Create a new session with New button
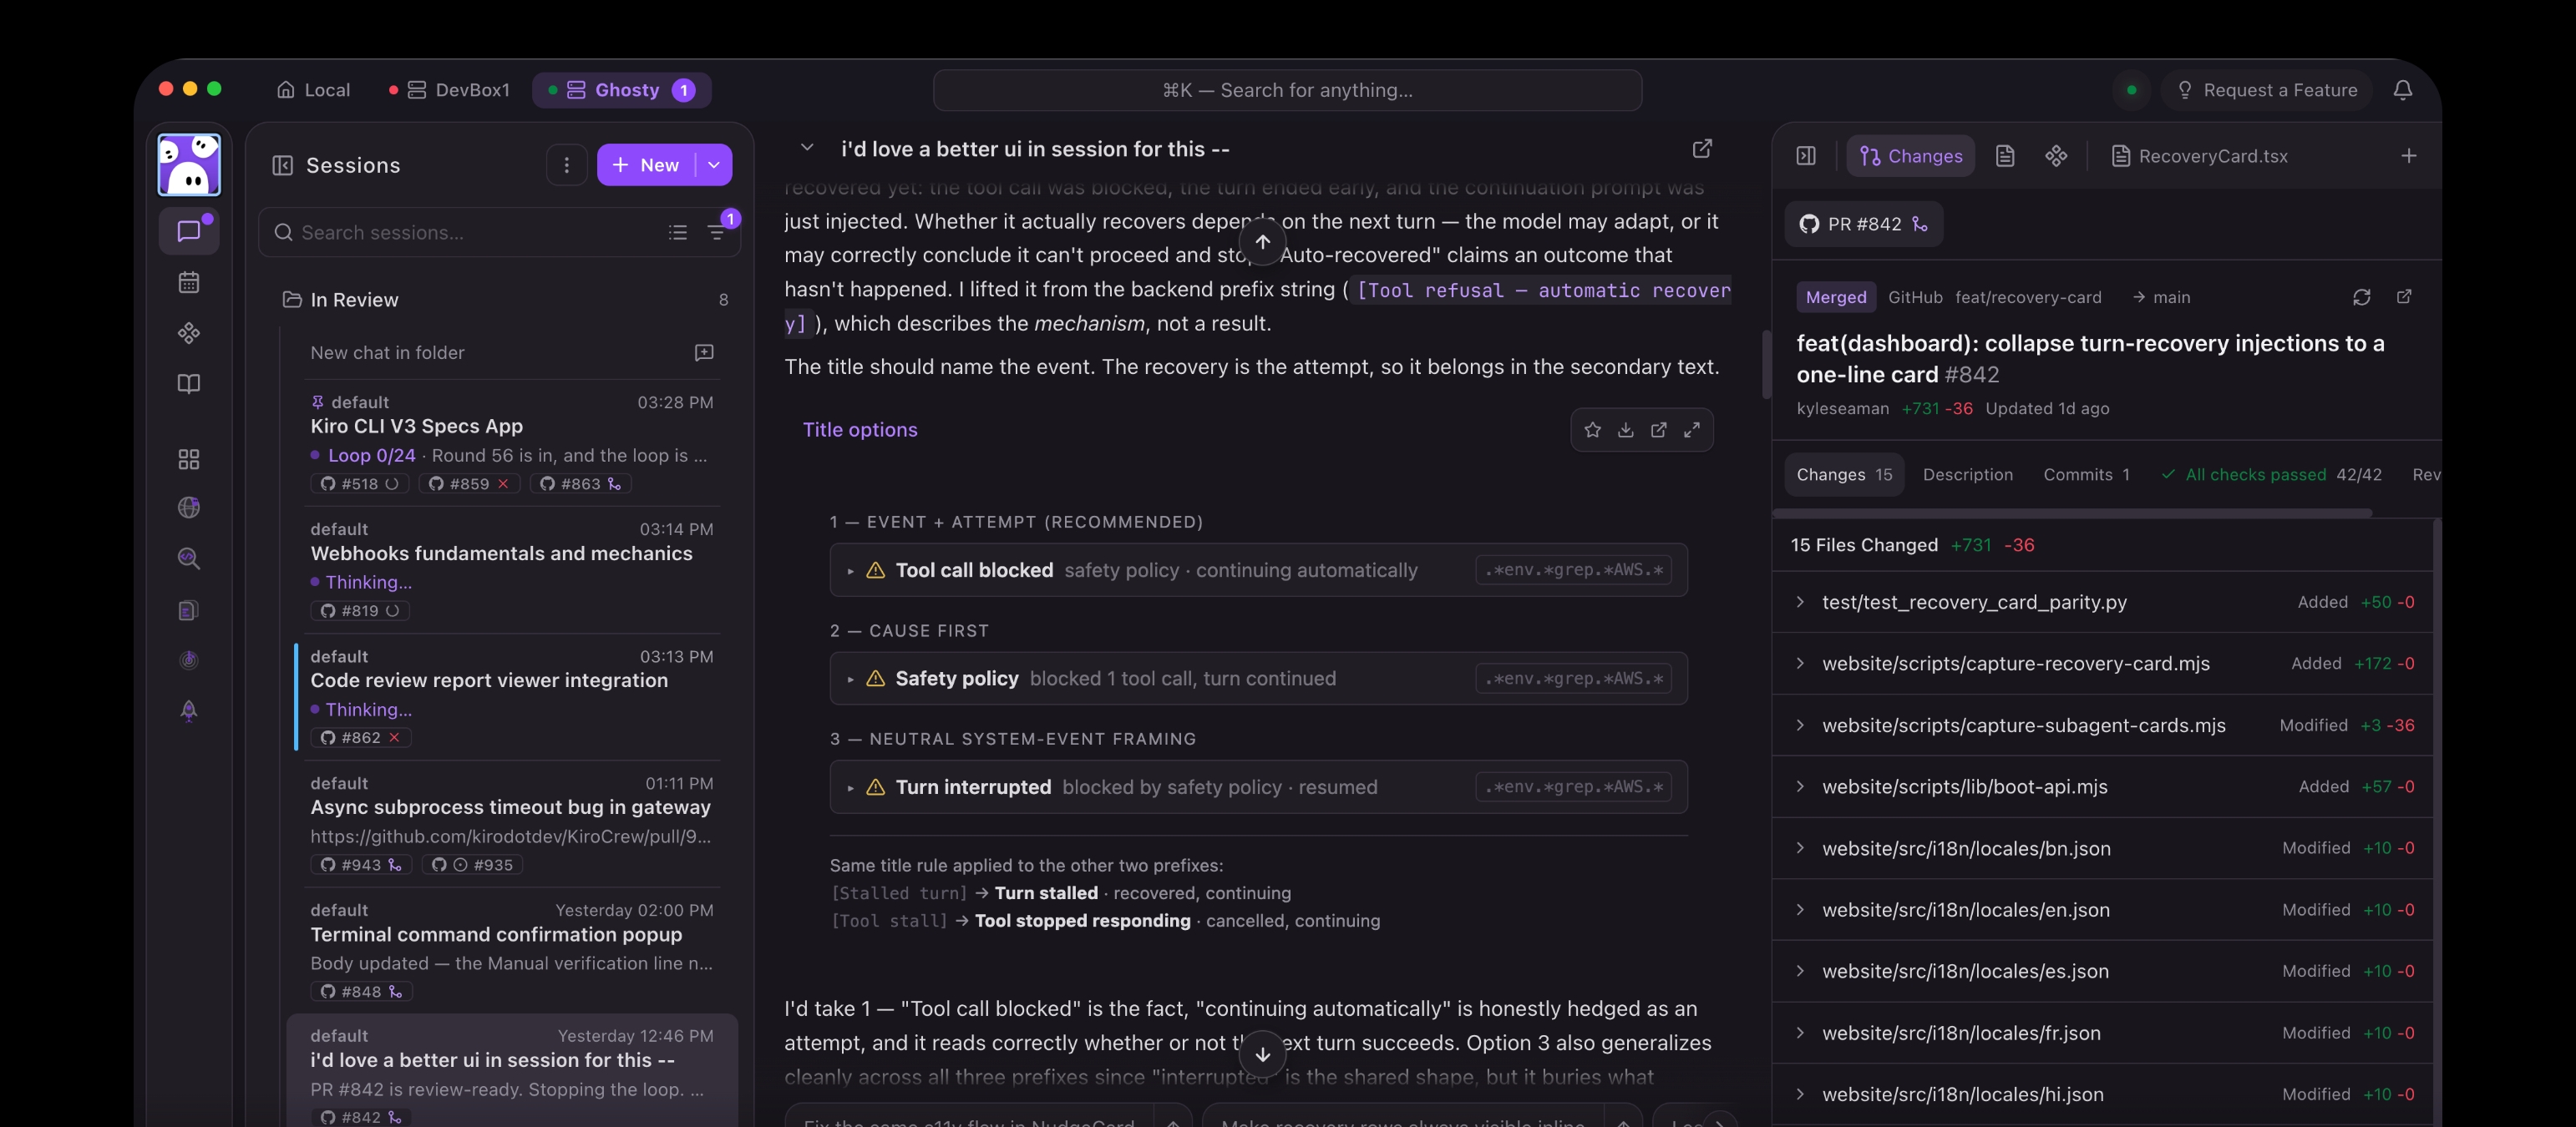The image size is (2576, 1127). coord(646,164)
